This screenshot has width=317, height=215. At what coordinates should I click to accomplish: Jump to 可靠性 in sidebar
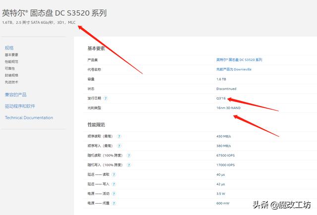10,68
